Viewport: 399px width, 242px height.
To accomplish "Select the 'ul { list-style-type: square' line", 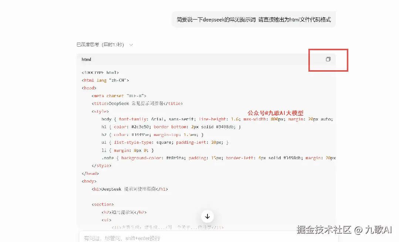I will click(165, 142).
